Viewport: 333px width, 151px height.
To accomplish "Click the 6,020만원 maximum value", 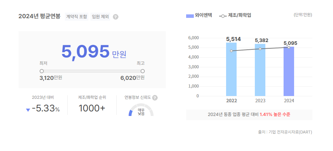I will click(x=132, y=78).
